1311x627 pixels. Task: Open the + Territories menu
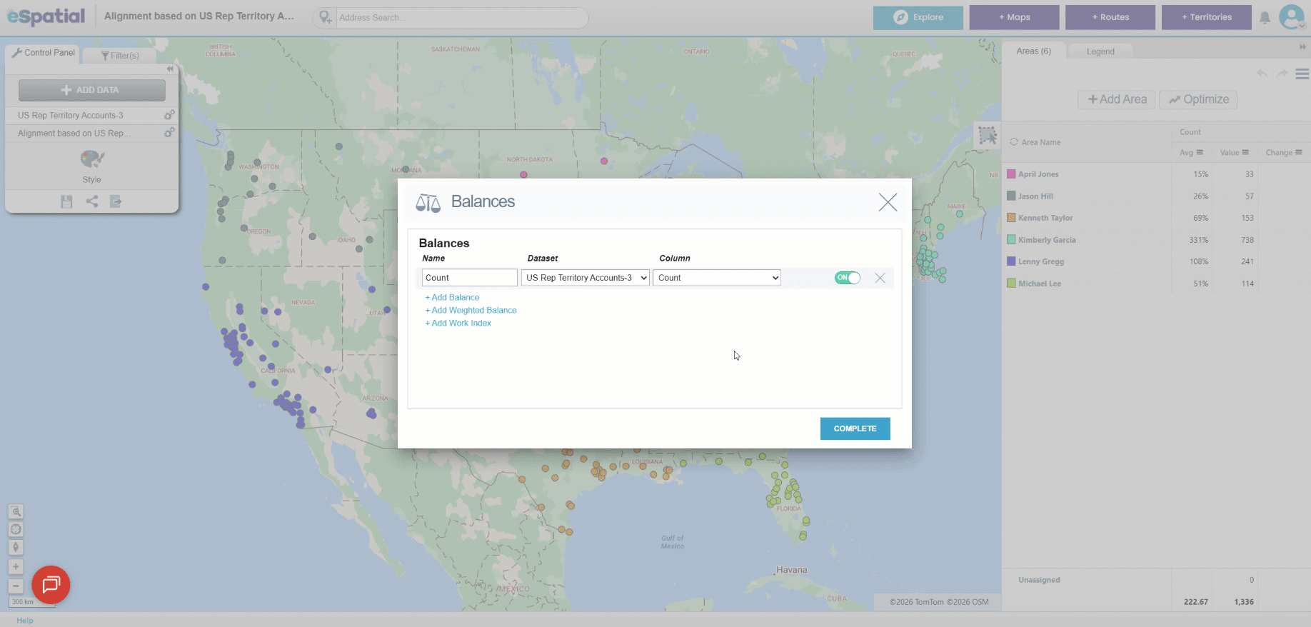1207,17
